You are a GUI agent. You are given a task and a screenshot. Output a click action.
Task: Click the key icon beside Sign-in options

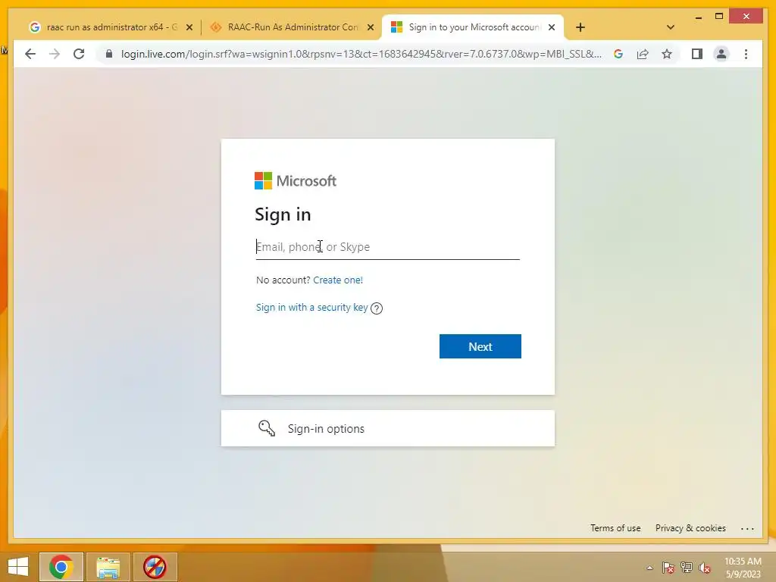(x=266, y=428)
